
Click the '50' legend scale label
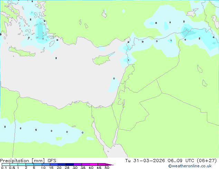coord(107,168)
